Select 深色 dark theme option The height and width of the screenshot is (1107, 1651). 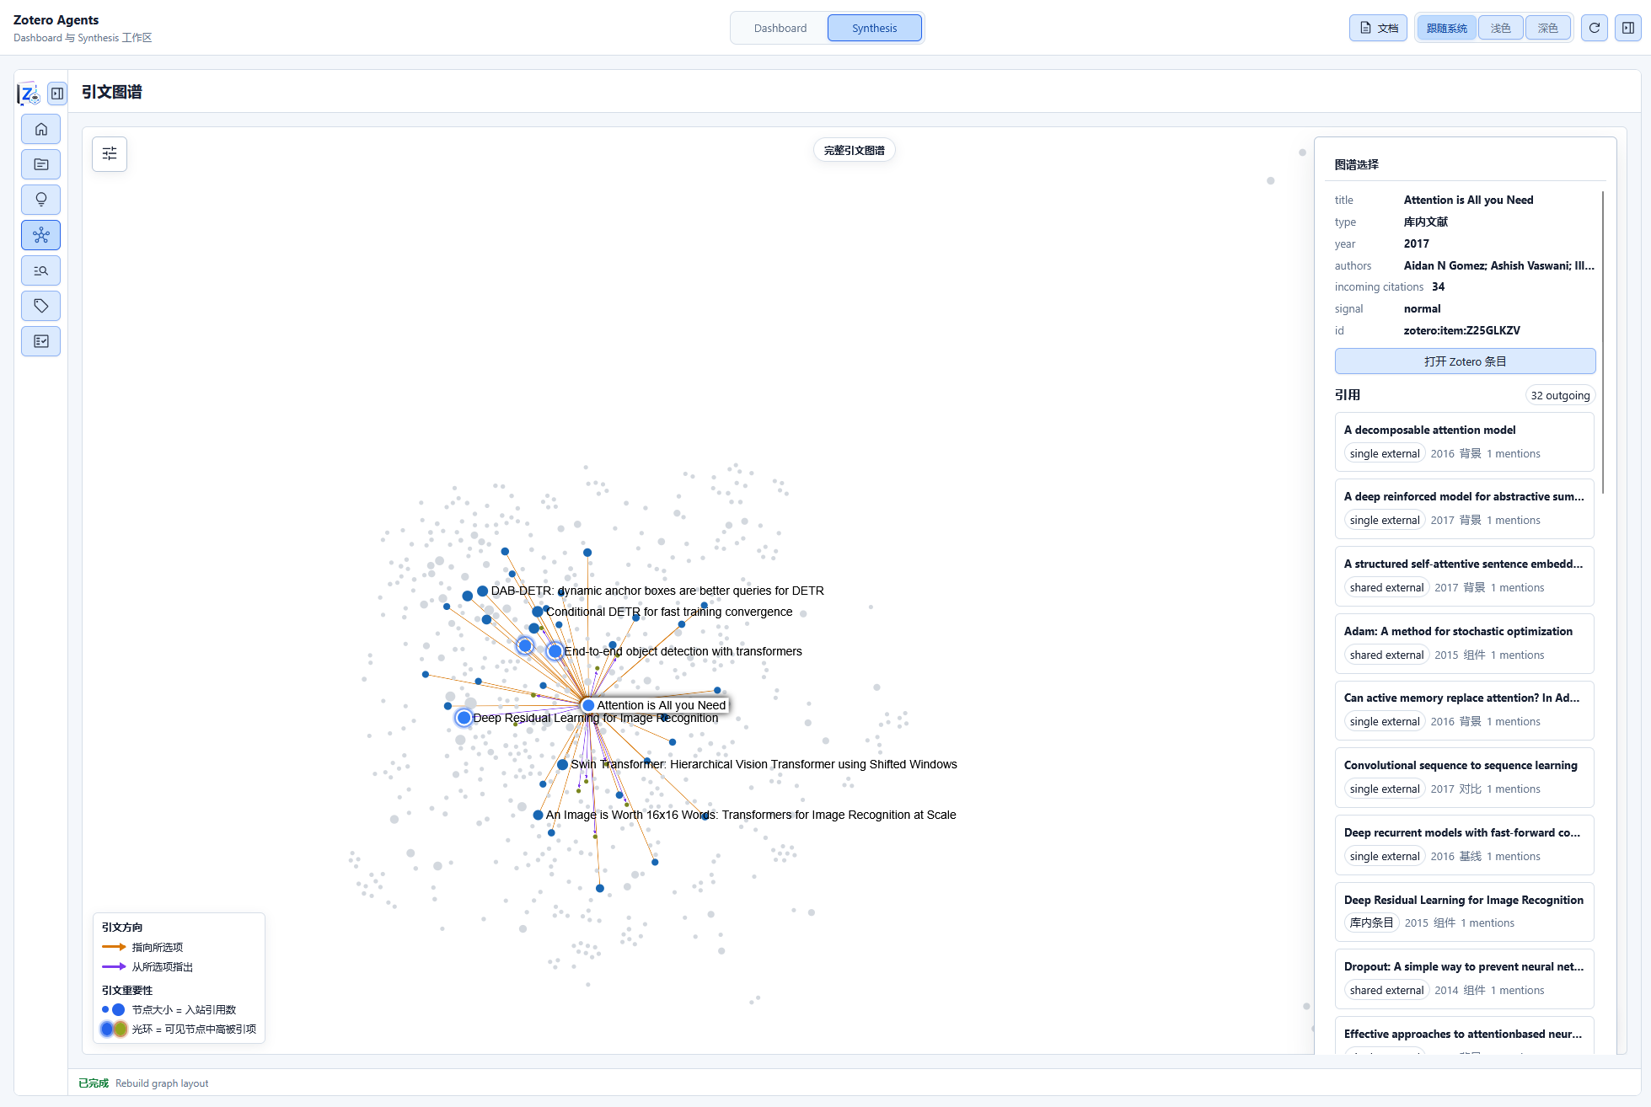(1548, 28)
